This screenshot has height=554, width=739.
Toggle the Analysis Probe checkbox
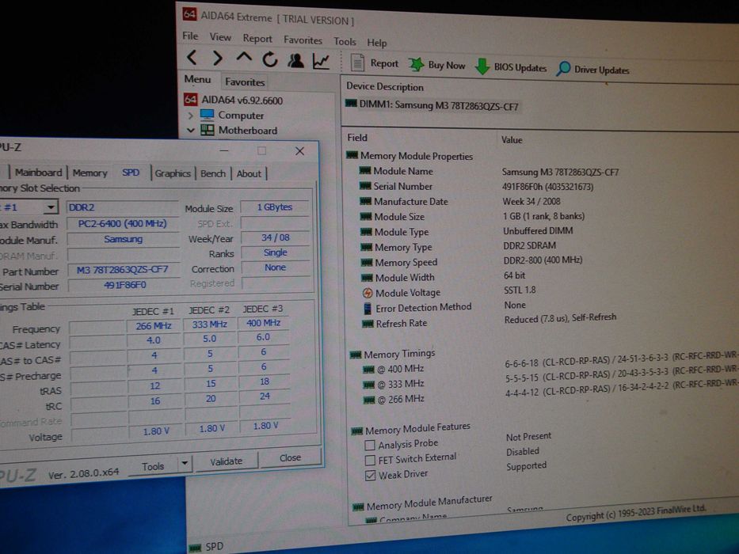370,445
